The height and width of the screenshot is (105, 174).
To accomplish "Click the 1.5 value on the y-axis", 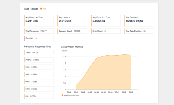I will tap(65, 70).
